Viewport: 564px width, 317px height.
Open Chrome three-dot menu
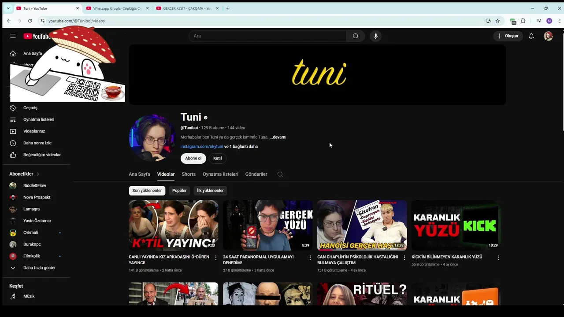coord(559,21)
